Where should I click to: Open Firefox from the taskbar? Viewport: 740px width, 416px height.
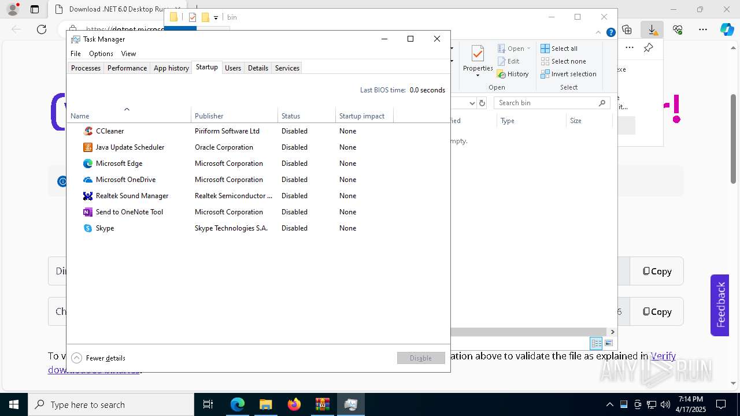(294, 404)
